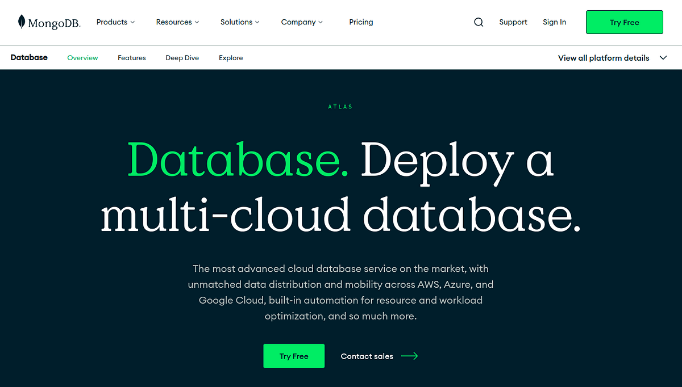The height and width of the screenshot is (387, 682).
Task: Open the Pricing page
Action: pos(361,22)
